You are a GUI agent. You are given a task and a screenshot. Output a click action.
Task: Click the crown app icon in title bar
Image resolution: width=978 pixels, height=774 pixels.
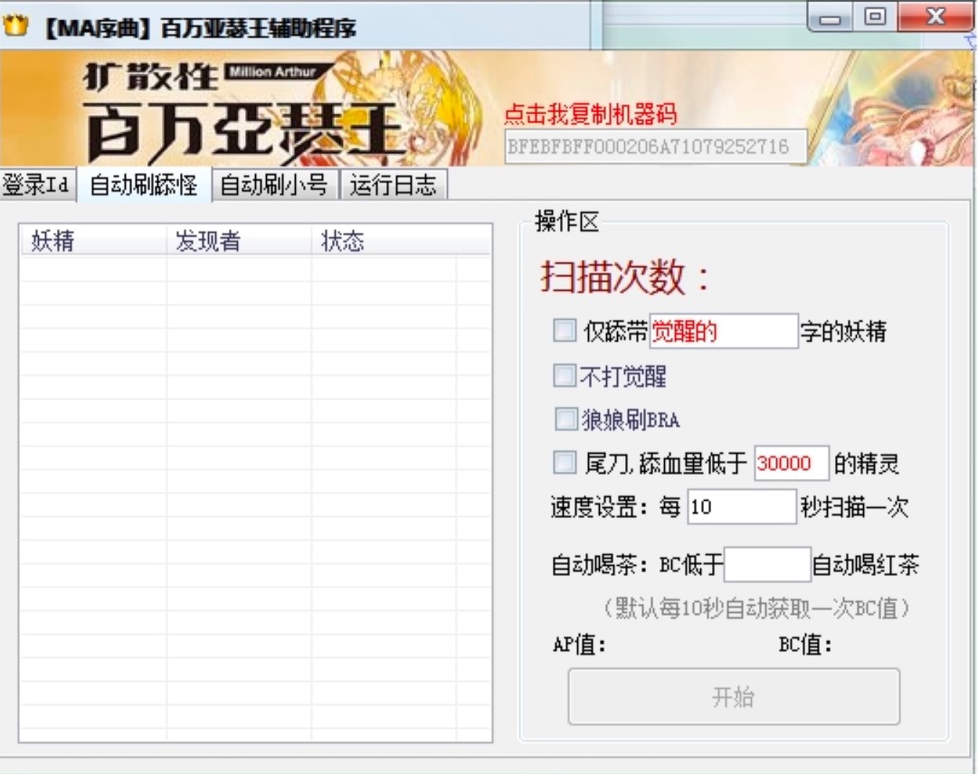click(15, 25)
